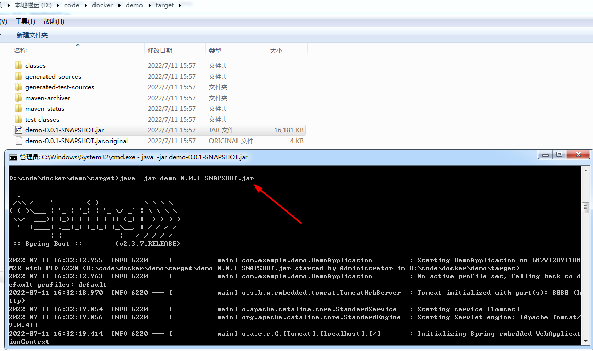Image resolution: width=593 pixels, height=351 pixels.
Task: Sort by 大小 column header
Action: point(276,50)
